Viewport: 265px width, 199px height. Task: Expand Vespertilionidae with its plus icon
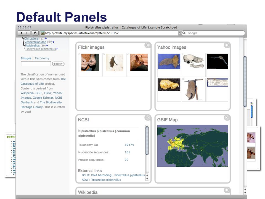coord(53,42)
